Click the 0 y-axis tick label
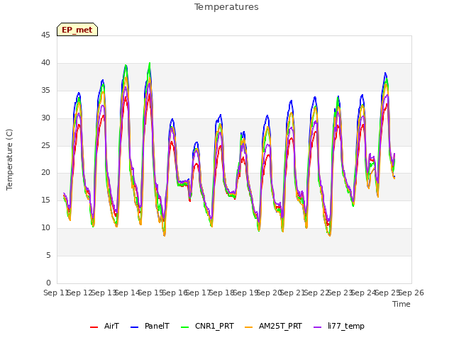 pyautogui.click(x=48, y=283)
